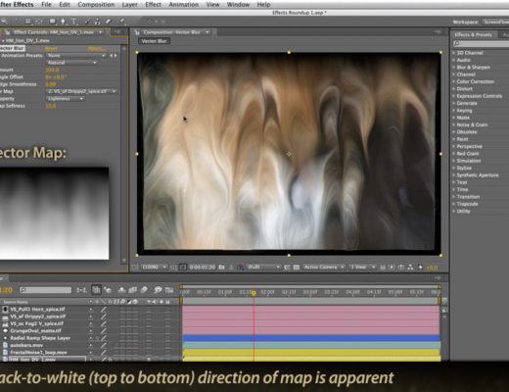Expand the Blur & Sharpen effects category

point(453,68)
